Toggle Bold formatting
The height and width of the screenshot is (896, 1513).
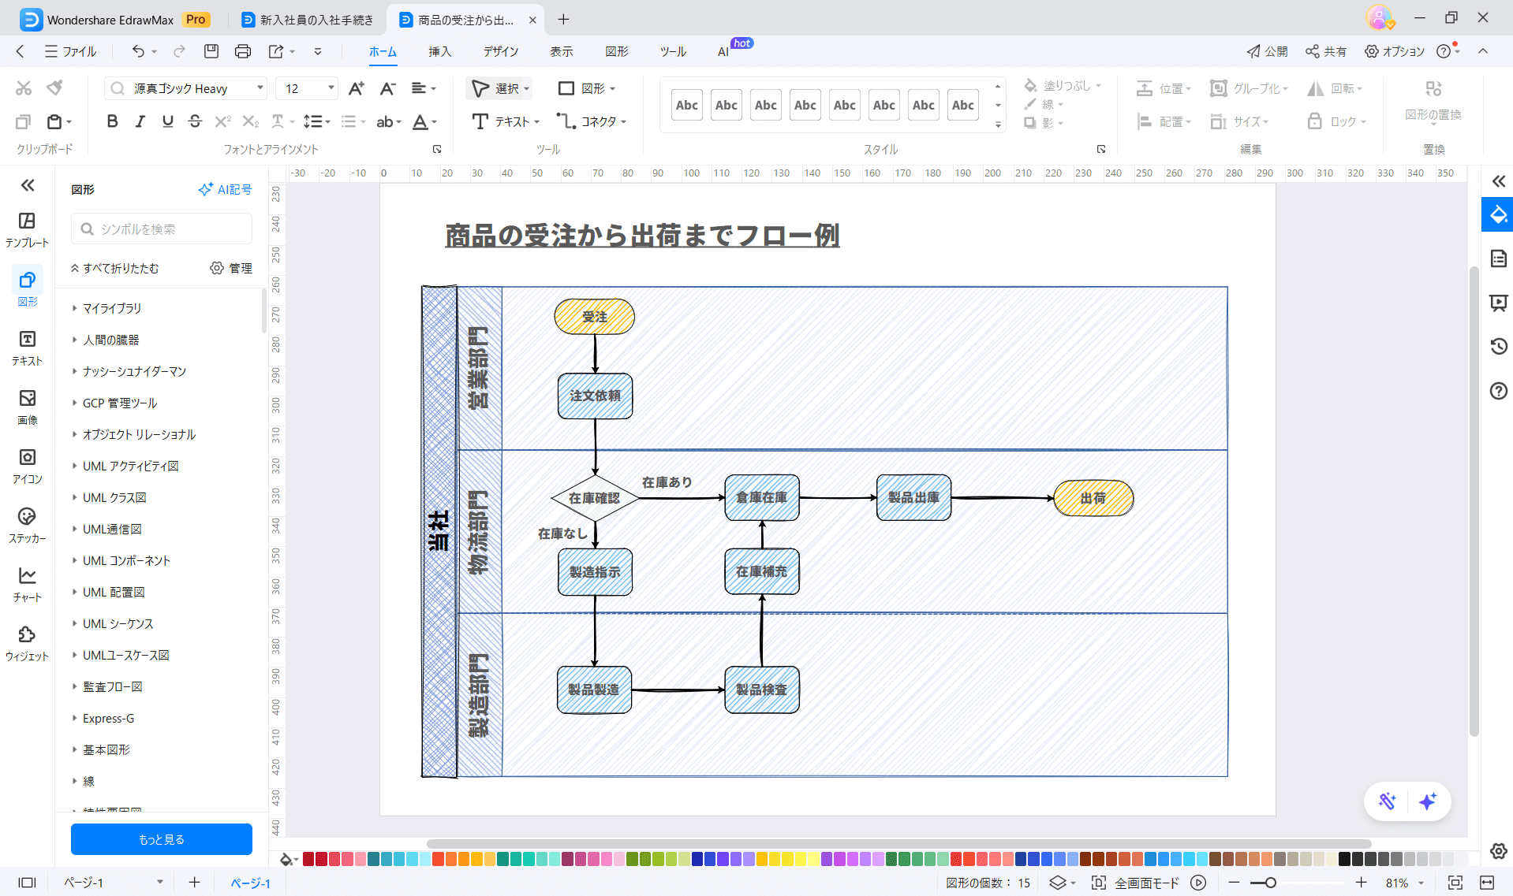[x=112, y=121]
